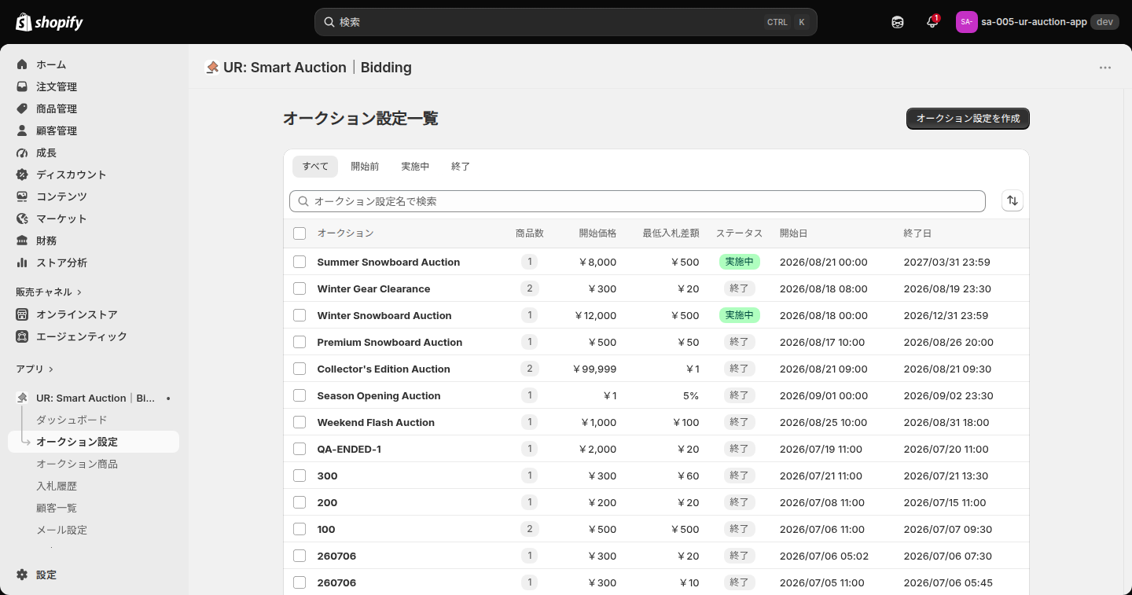Expand the アプリ section chevron
Image resolution: width=1132 pixels, height=595 pixels.
point(51,369)
